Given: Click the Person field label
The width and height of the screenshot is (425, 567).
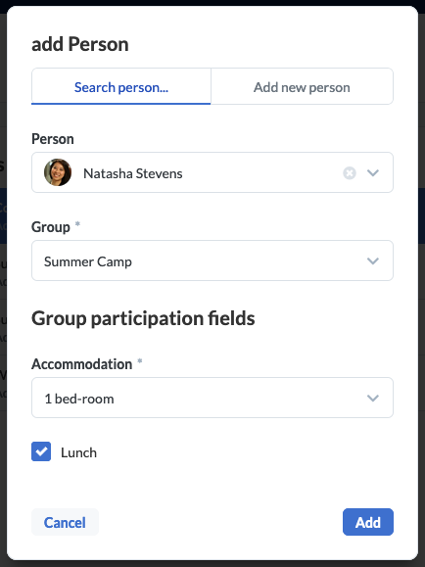Looking at the screenshot, I should click(x=53, y=139).
